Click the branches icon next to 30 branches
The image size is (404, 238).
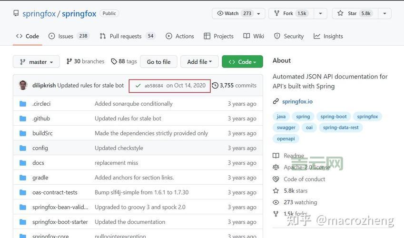pyautogui.click(x=69, y=61)
